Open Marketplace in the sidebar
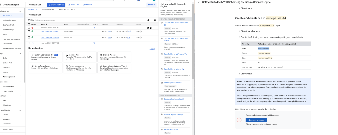This screenshot has width=338, height=135. click(7, 124)
